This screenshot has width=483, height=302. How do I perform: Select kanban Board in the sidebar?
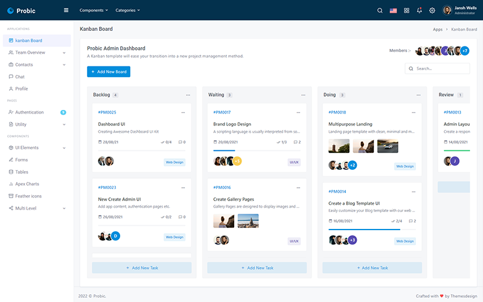[x=37, y=40]
